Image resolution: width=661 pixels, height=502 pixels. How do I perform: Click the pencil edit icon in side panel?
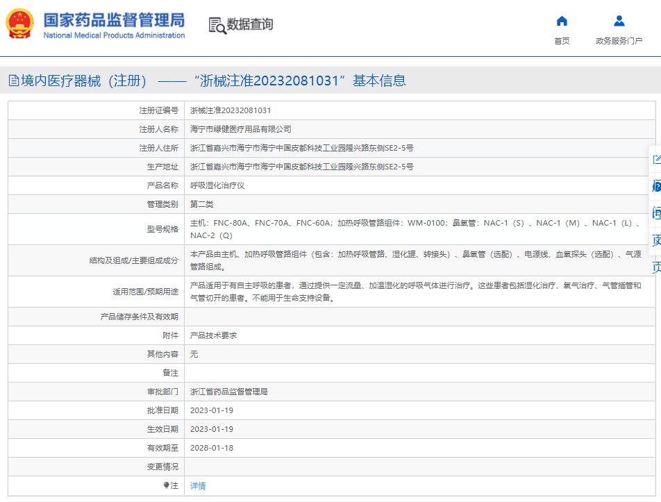(657, 159)
